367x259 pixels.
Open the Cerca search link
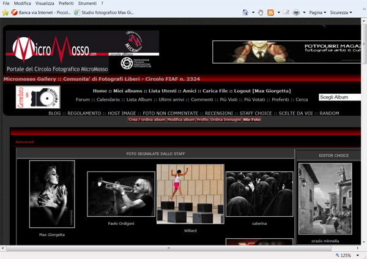pyautogui.click(x=302, y=100)
